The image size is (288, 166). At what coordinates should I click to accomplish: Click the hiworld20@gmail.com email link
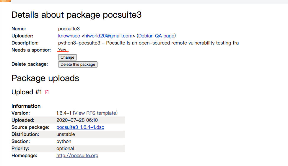(x=108, y=36)
